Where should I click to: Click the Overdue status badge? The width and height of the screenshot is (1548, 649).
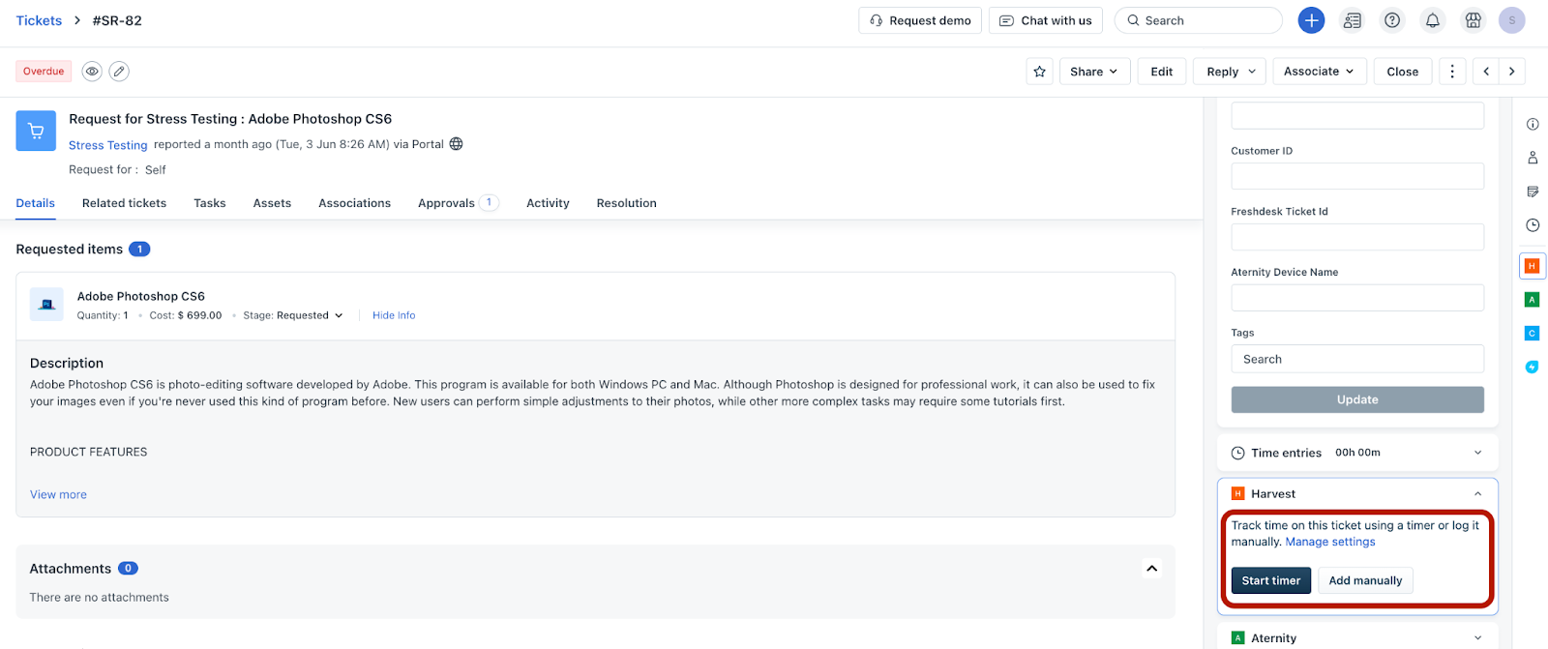pyautogui.click(x=44, y=72)
